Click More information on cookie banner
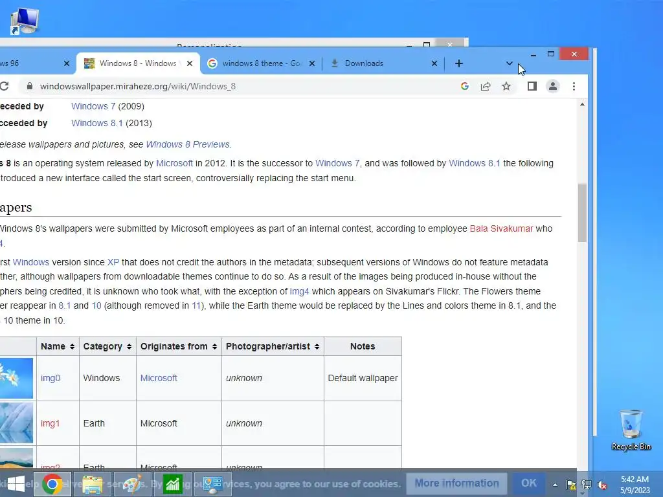The width and height of the screenshot is (663, 497). pos(456,483)
